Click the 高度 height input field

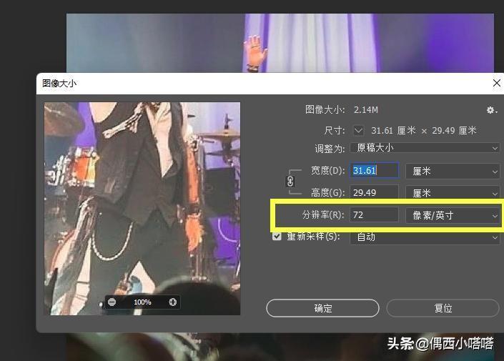374,192
